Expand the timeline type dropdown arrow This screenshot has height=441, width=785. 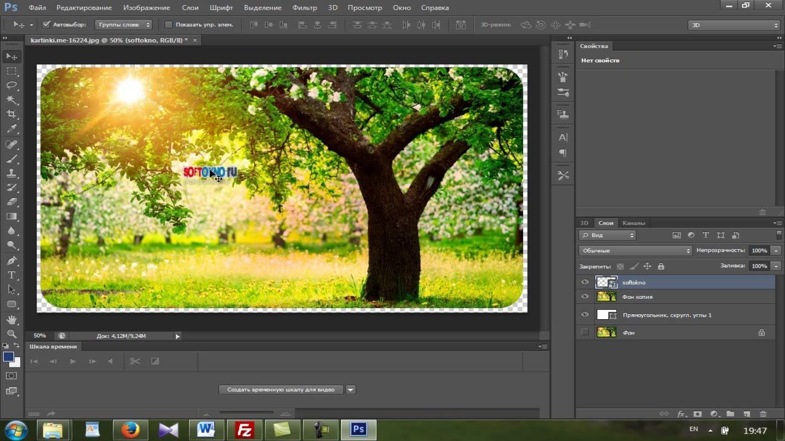coord(350,390)
